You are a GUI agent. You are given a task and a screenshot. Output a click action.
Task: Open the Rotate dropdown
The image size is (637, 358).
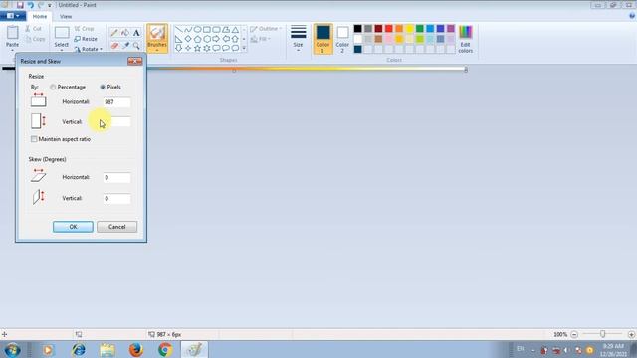tap(89, 49)
